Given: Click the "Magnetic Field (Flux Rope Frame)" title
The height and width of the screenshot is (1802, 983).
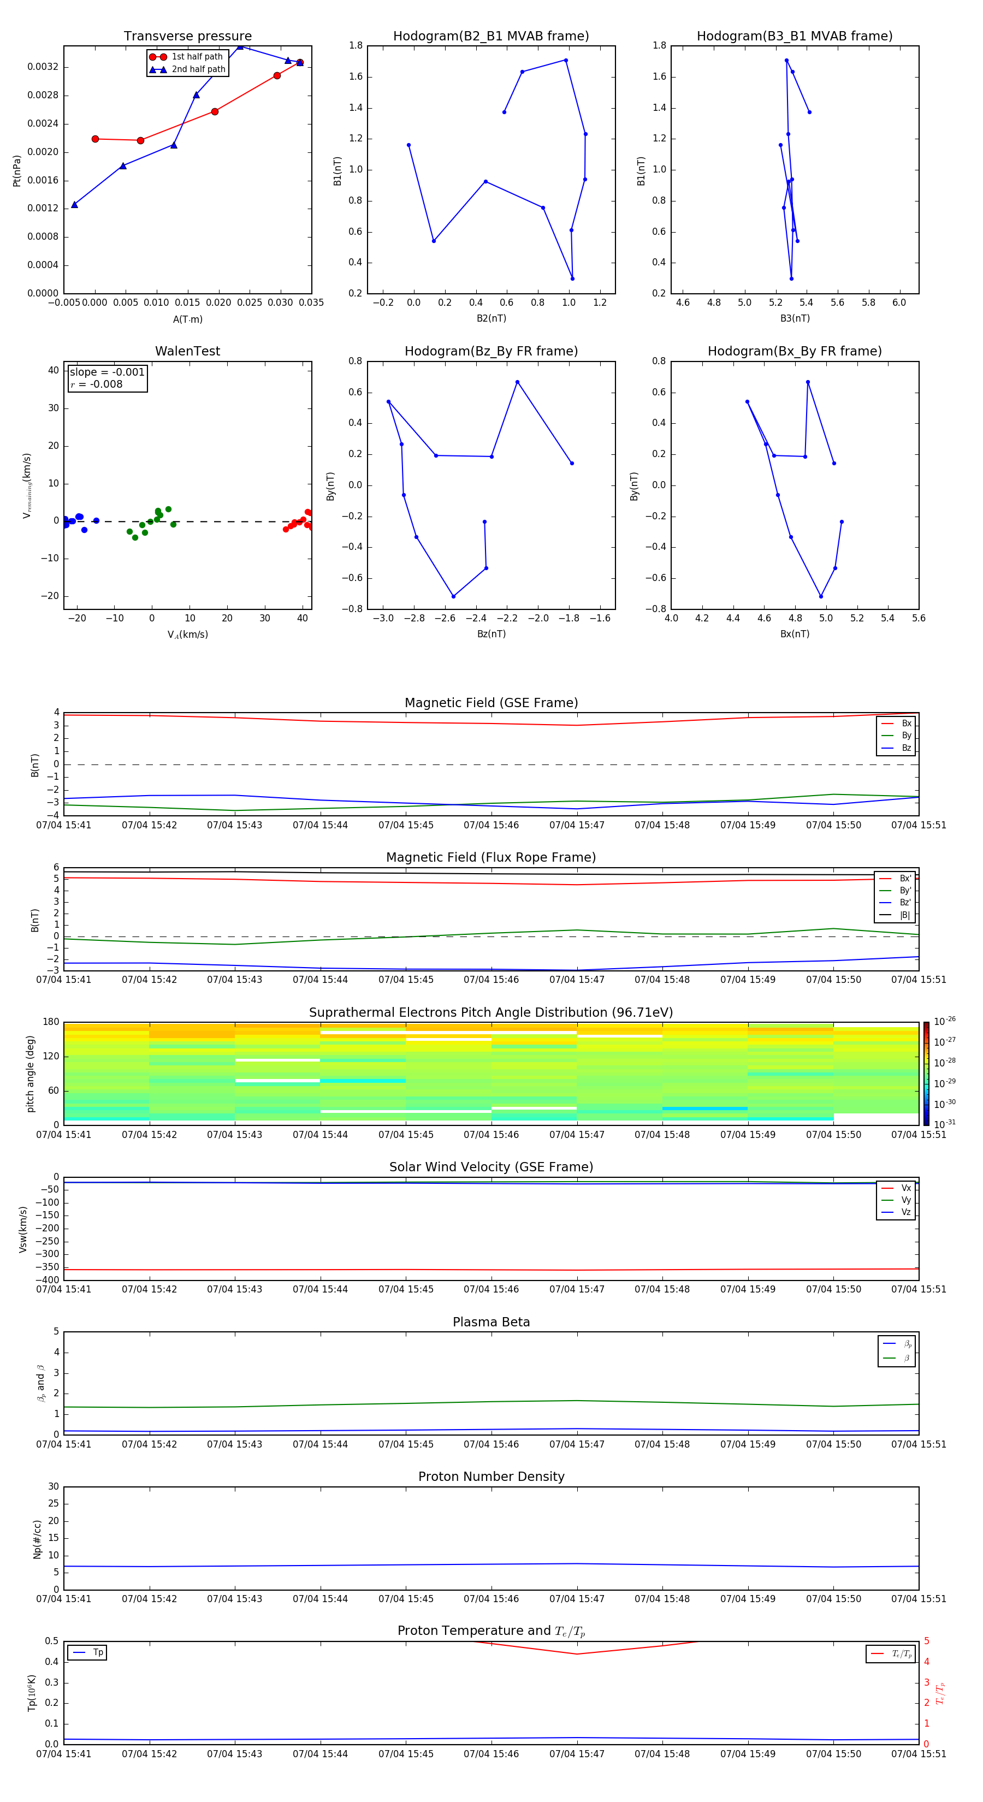Looking at the screenshot, I should click(x=490, y=857).
